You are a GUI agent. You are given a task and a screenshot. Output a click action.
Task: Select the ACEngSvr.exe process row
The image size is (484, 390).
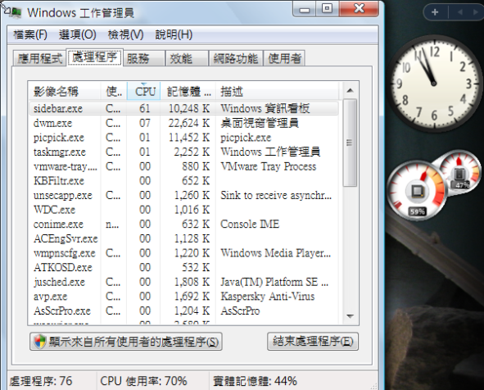pyautogui.click(x=183, y=238)
